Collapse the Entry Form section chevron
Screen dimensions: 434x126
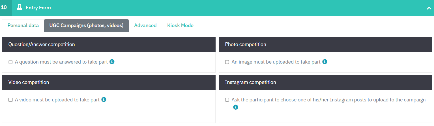(428, 8)
